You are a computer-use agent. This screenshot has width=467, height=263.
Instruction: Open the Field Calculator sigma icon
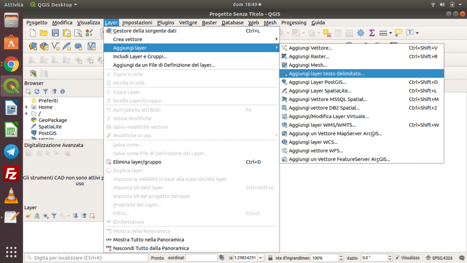372,33
